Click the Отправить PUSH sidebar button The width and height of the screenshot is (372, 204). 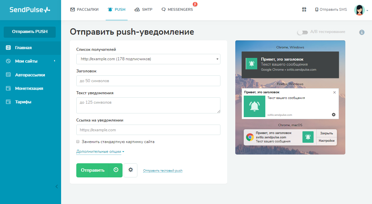coord(30,32)
